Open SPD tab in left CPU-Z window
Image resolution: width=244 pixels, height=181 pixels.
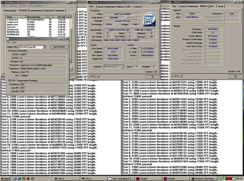[129, 7]
